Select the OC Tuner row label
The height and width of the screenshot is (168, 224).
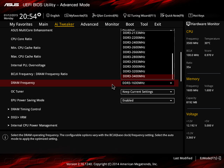(x=17, y=92)
